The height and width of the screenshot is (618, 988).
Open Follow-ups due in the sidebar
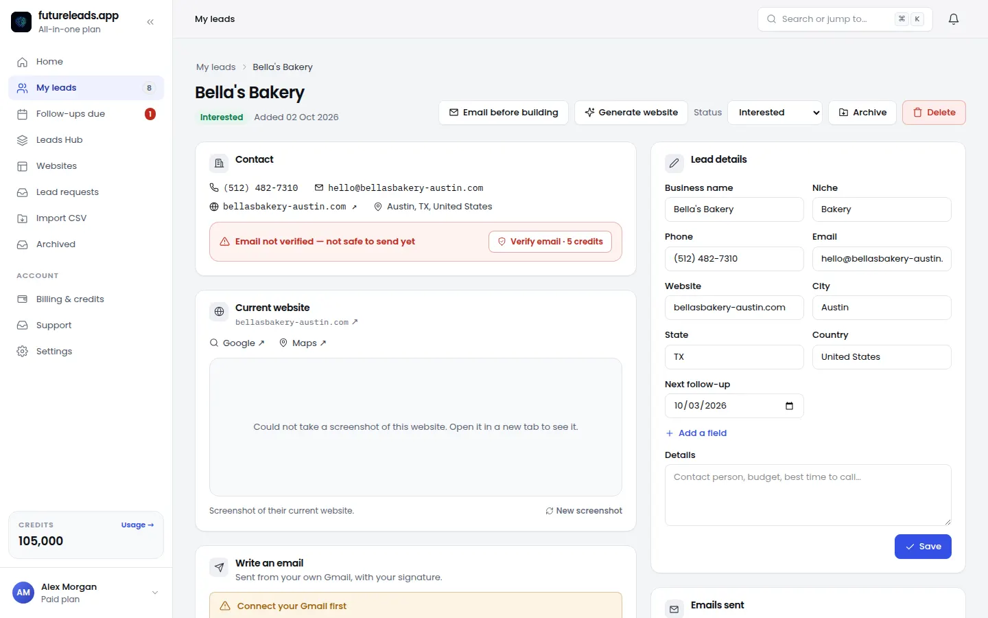point(86,114)
